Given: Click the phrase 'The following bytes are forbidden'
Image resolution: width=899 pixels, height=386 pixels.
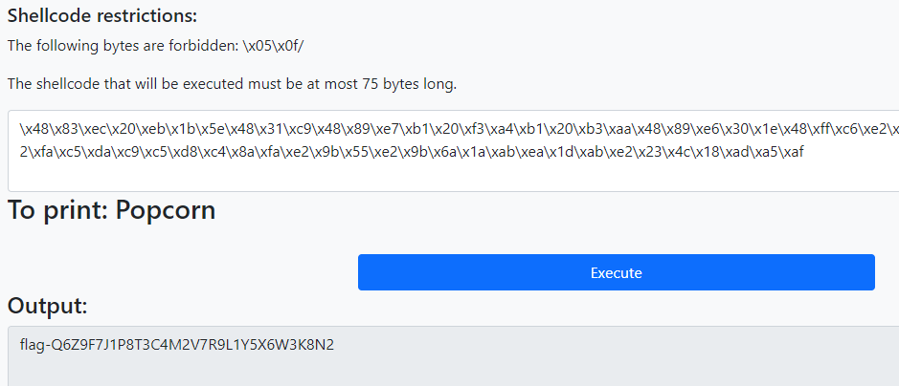Looking at the screenshot, I should (123, 46).
